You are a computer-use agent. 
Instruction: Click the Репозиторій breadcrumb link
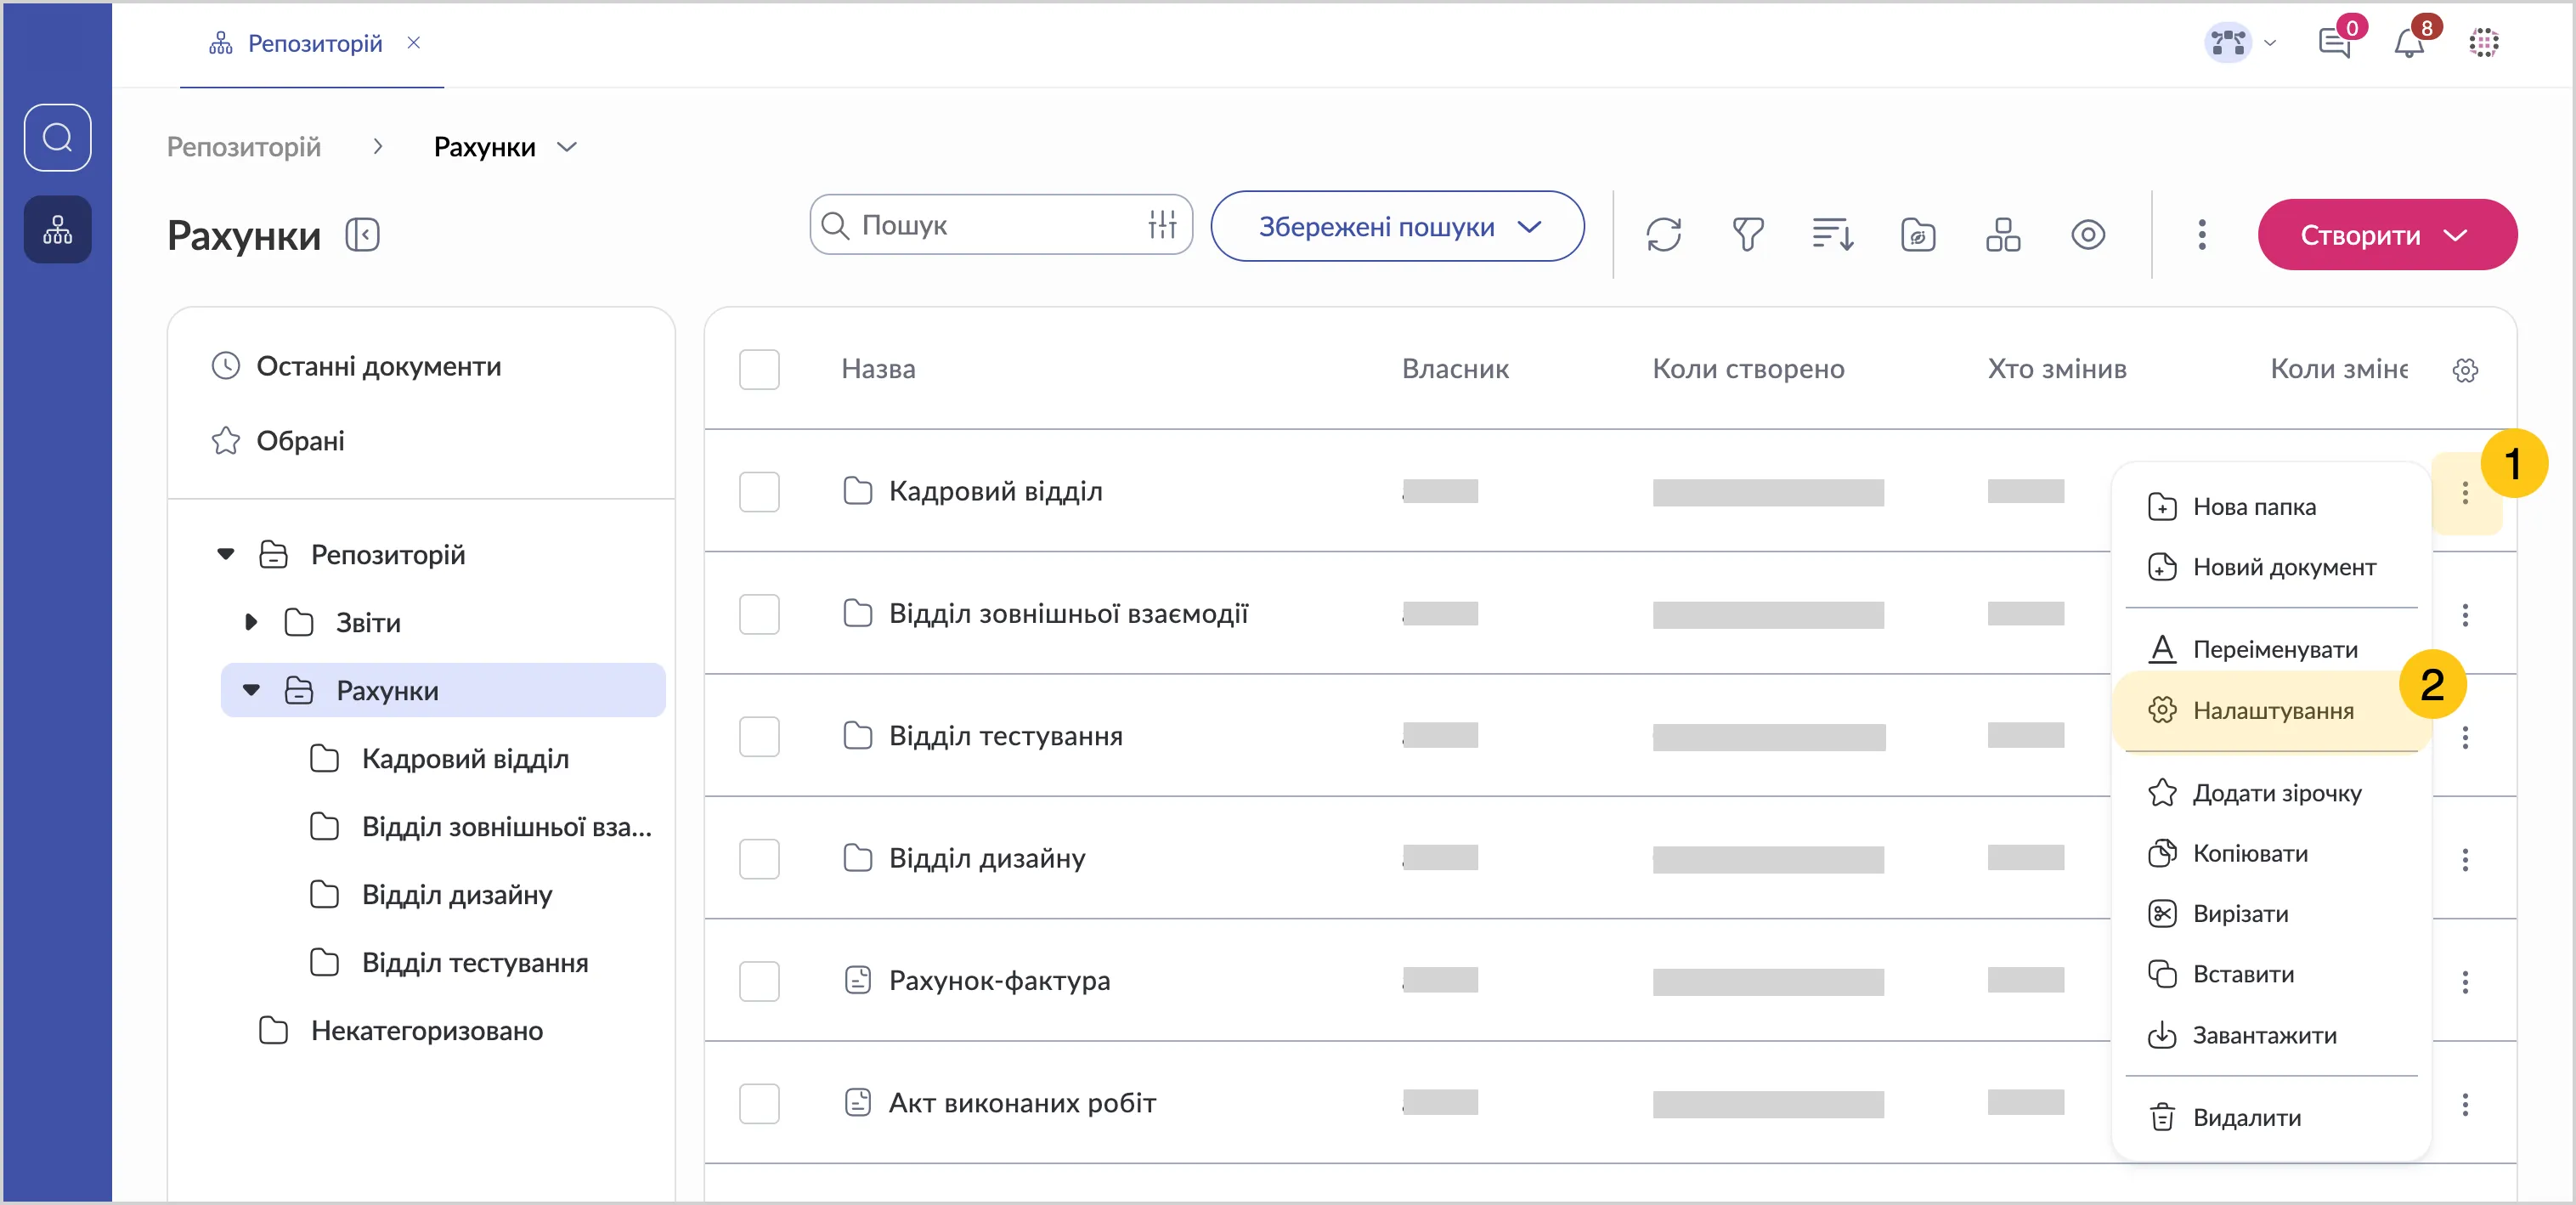(244, 147)
